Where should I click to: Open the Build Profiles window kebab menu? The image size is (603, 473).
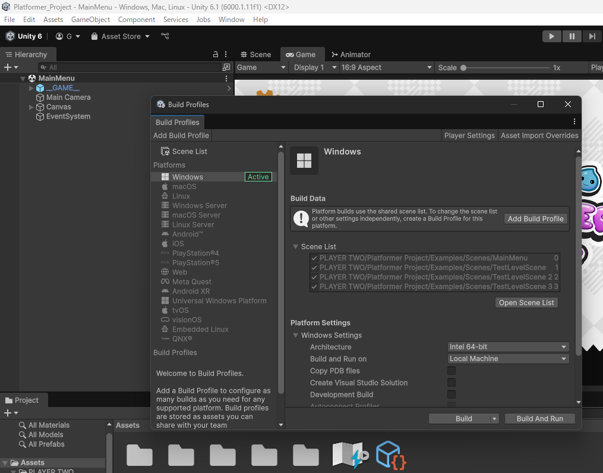point(574,122)
